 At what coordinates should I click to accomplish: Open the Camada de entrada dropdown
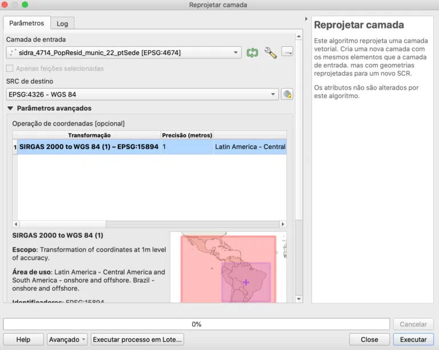pyautogui.click(x=123, y=53)
